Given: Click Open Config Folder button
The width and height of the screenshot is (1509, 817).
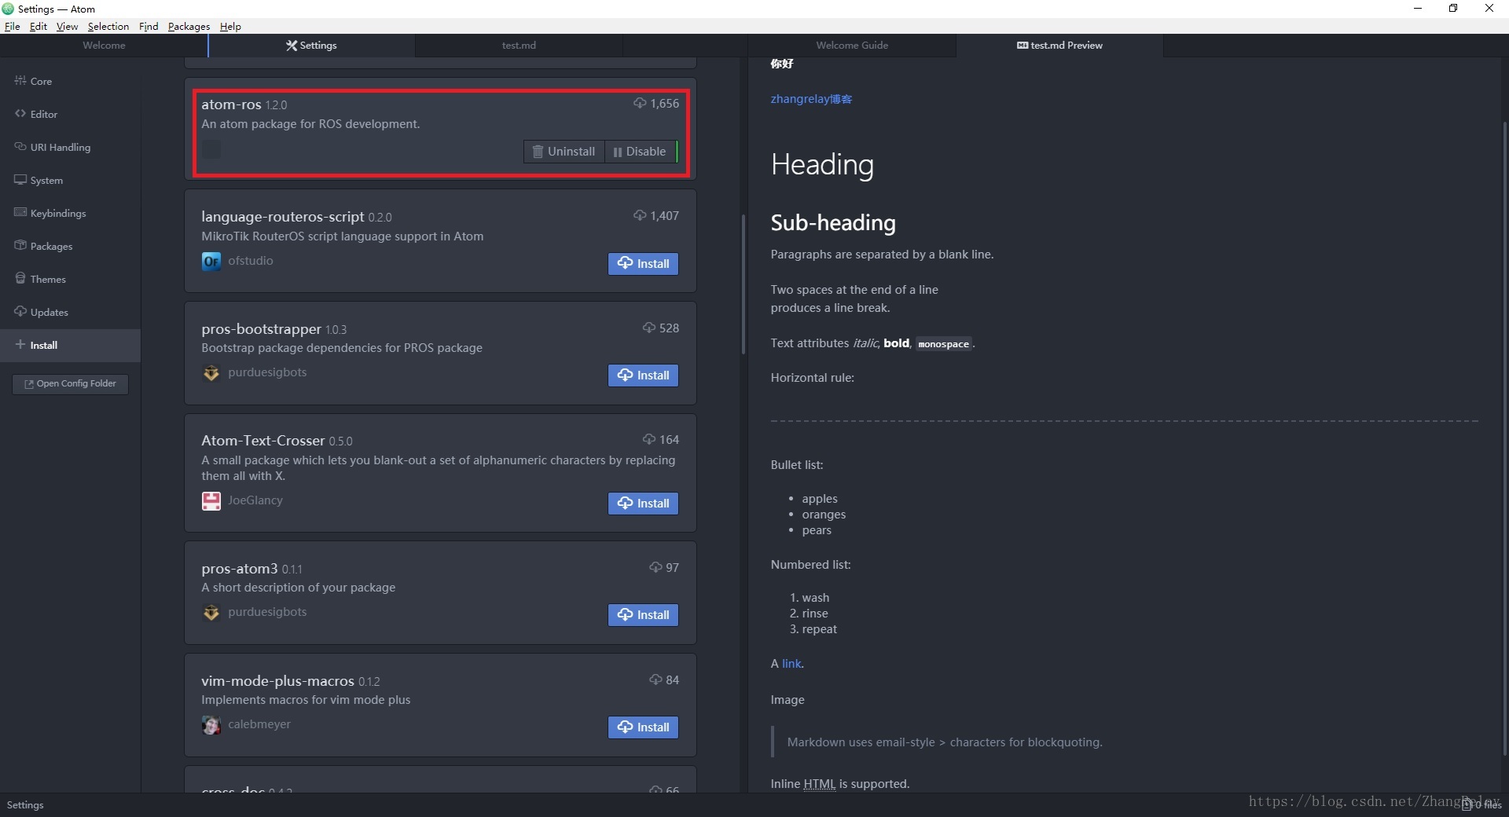Looking at the screenshot, I should point(70,383).
